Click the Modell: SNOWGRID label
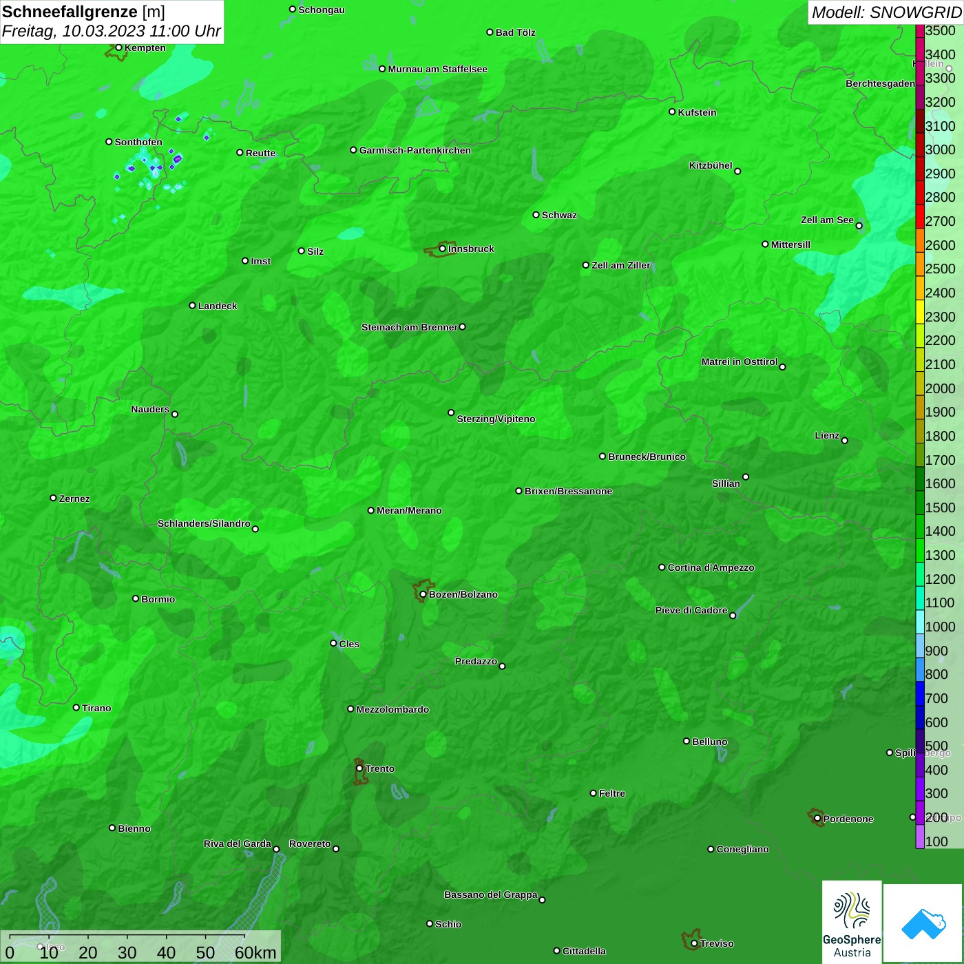964x964 pixels. pyautogui.click(x=886, y=12)
